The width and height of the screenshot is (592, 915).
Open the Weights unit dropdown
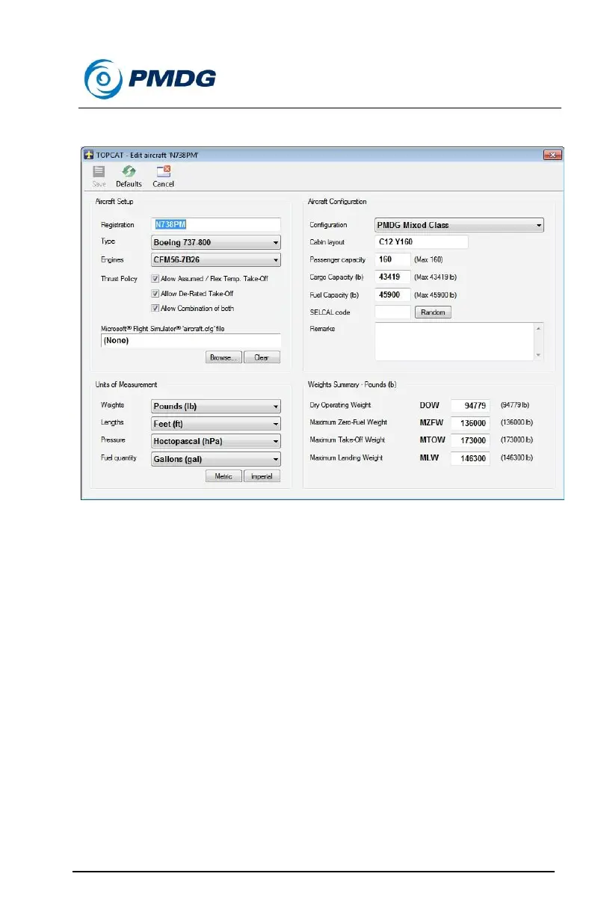point(216,407)
